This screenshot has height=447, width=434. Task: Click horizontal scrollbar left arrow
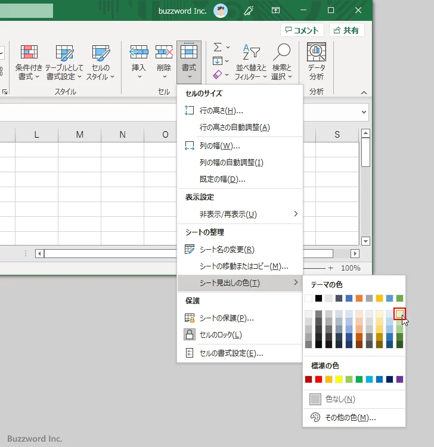pyautogui.click(x=39, y=253)
